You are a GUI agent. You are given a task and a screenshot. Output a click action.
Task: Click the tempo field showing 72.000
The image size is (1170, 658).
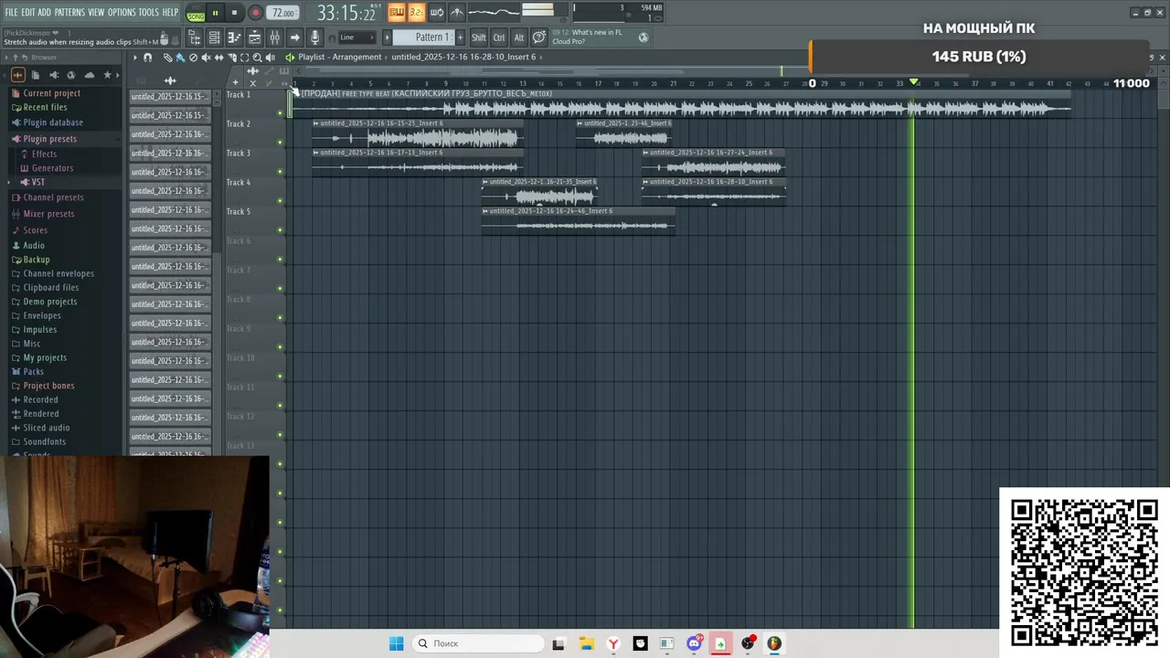pos(283,13)
